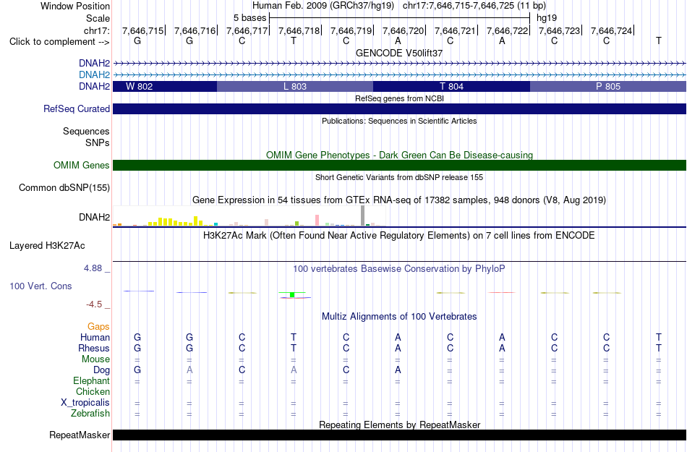This screenshot has height=452, width=687.
Task: Click the X_tropicalis species label
Action: click(85, 403)
